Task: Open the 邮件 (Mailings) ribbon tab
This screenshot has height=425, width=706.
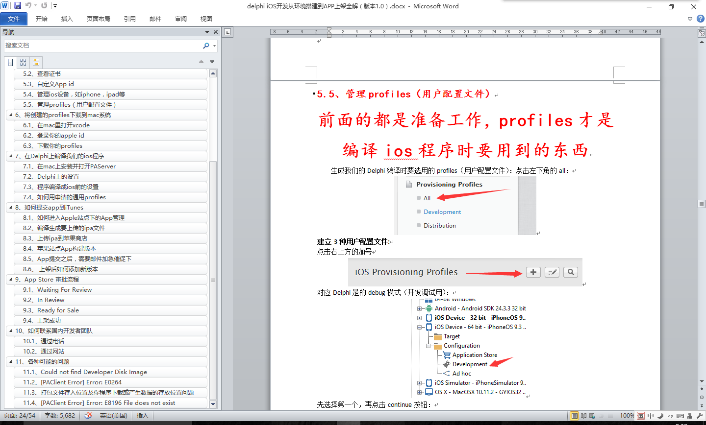Action: tap(155, 19)
